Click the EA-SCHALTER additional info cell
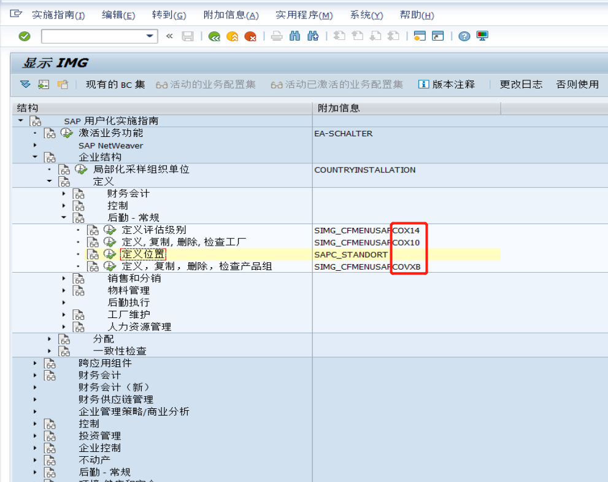The width and height of the screenshot is (608, 482). 344,133
